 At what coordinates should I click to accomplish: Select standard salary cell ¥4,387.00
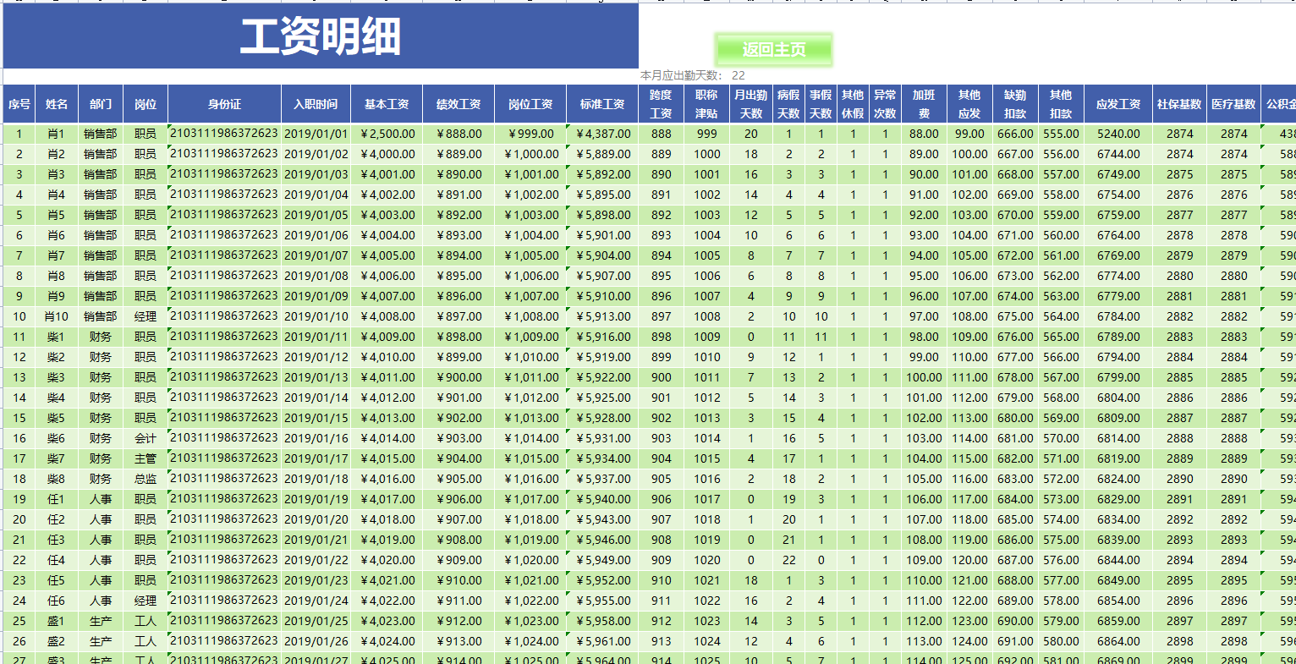pos(602,134)
